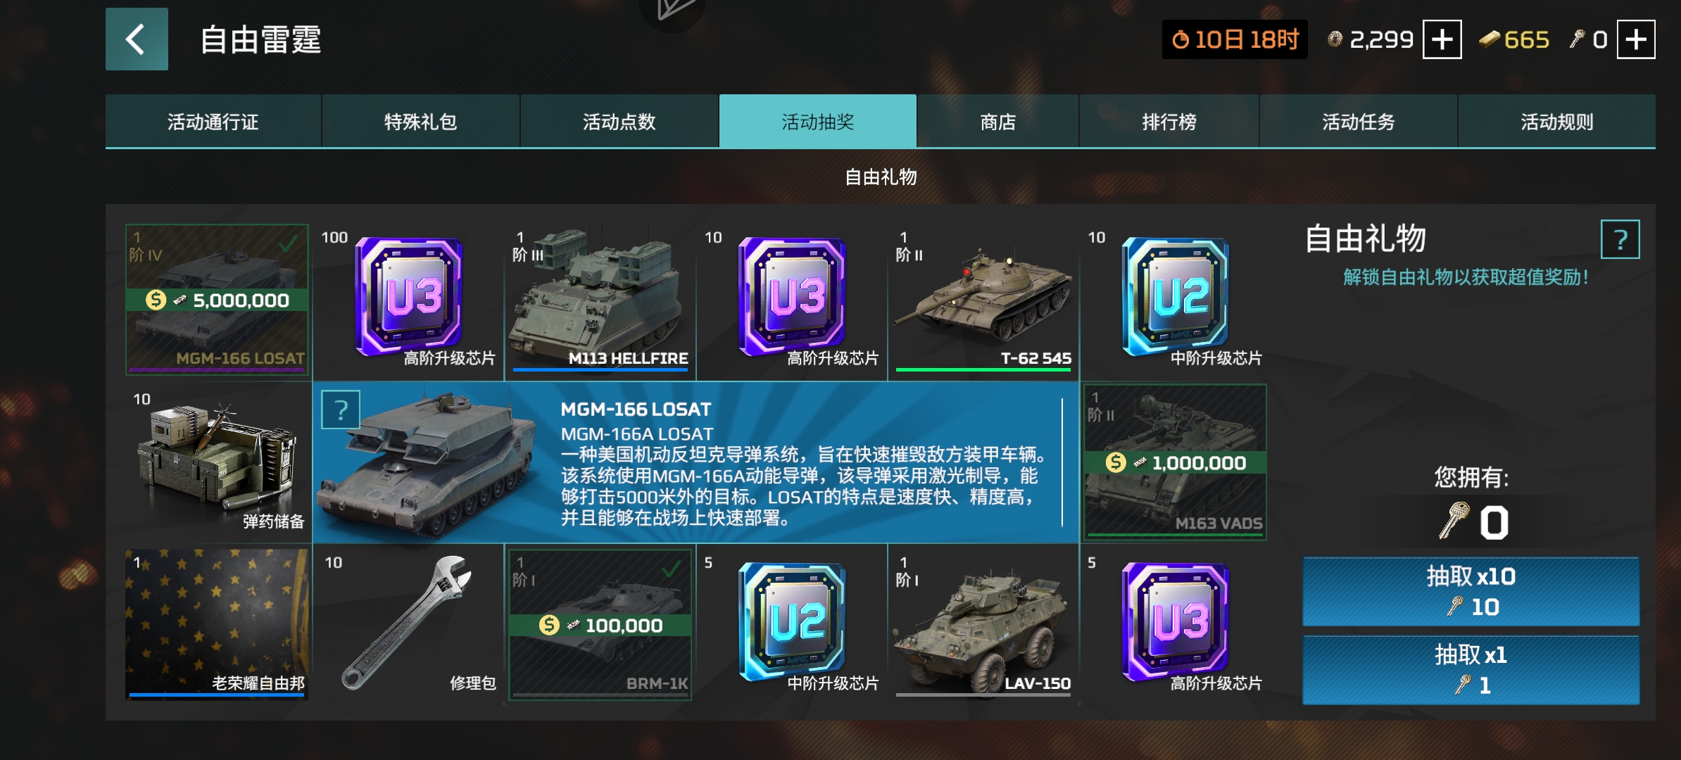Viewport: 1681px width, 760px height.
Task: Switch to the 活动通行证 tab
Action: (213, 122)
